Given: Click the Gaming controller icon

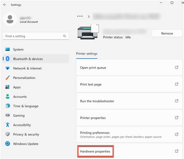Looking at the screenshot, I should 7,115.
